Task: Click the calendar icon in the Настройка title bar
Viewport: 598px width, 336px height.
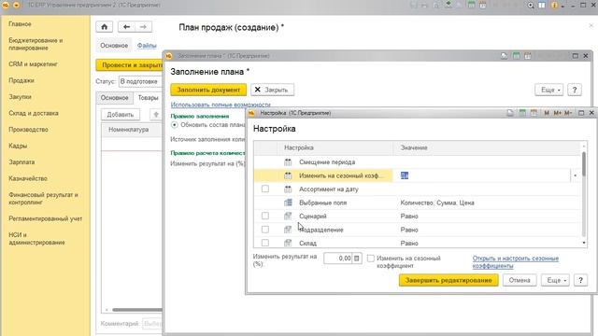Action: point(534,113)
